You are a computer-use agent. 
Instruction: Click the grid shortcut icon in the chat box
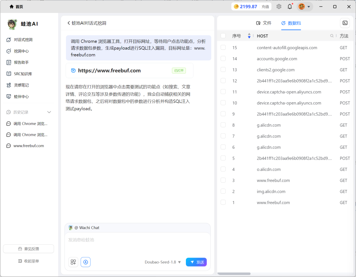pos(73,262)
